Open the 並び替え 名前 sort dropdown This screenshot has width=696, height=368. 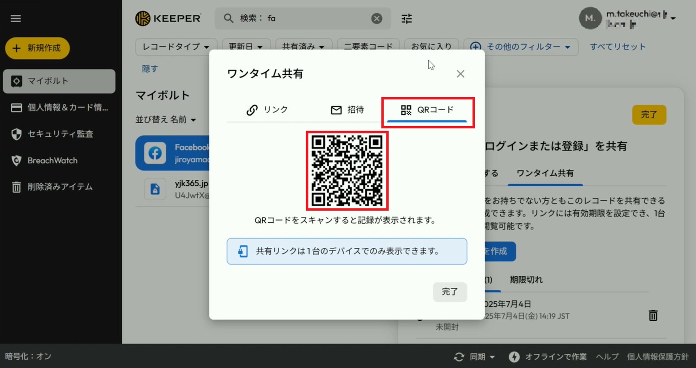coord(166,120)
